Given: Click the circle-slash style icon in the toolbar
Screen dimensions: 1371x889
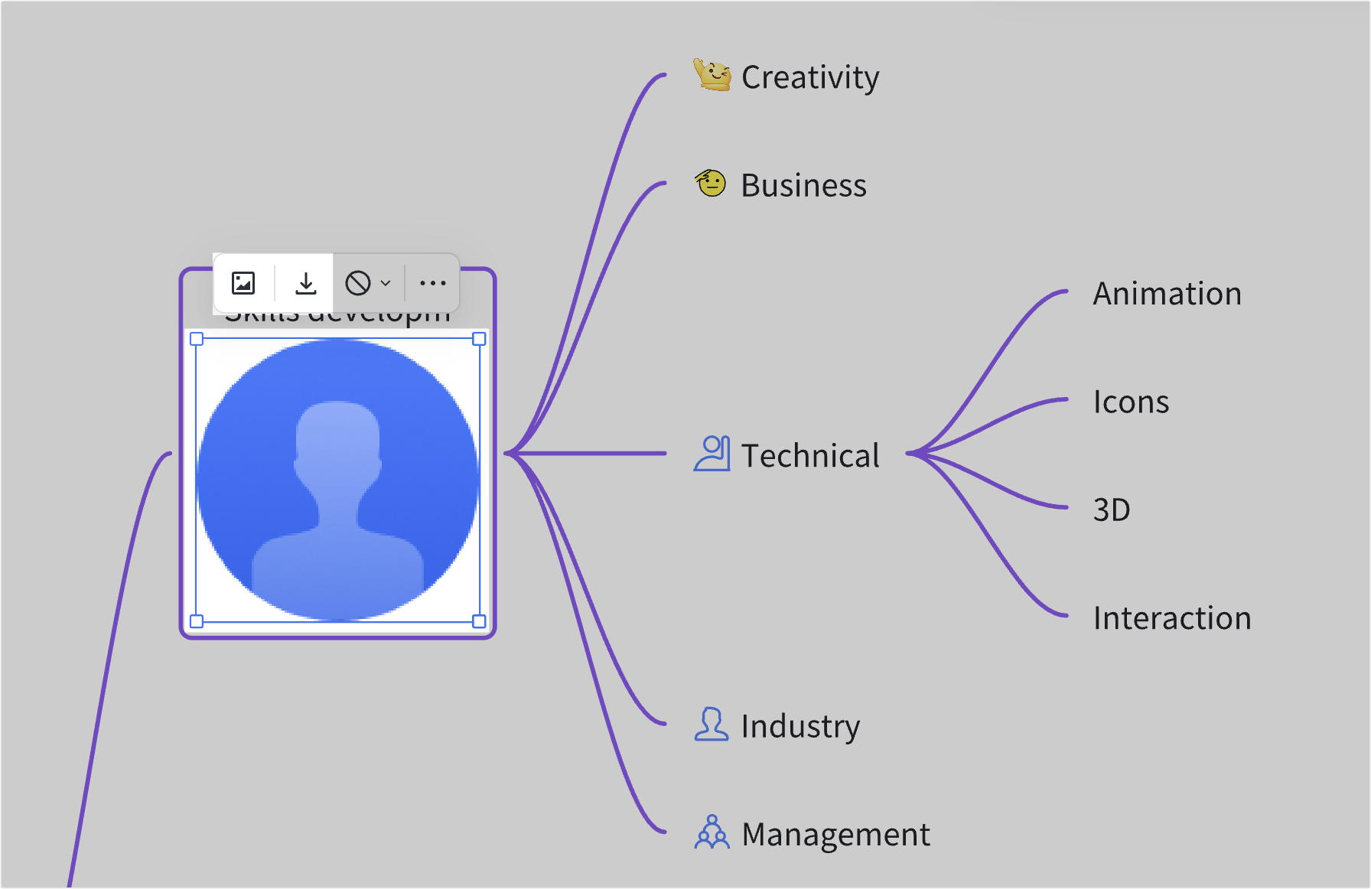Looking at the screenshot, I should 358,283.
